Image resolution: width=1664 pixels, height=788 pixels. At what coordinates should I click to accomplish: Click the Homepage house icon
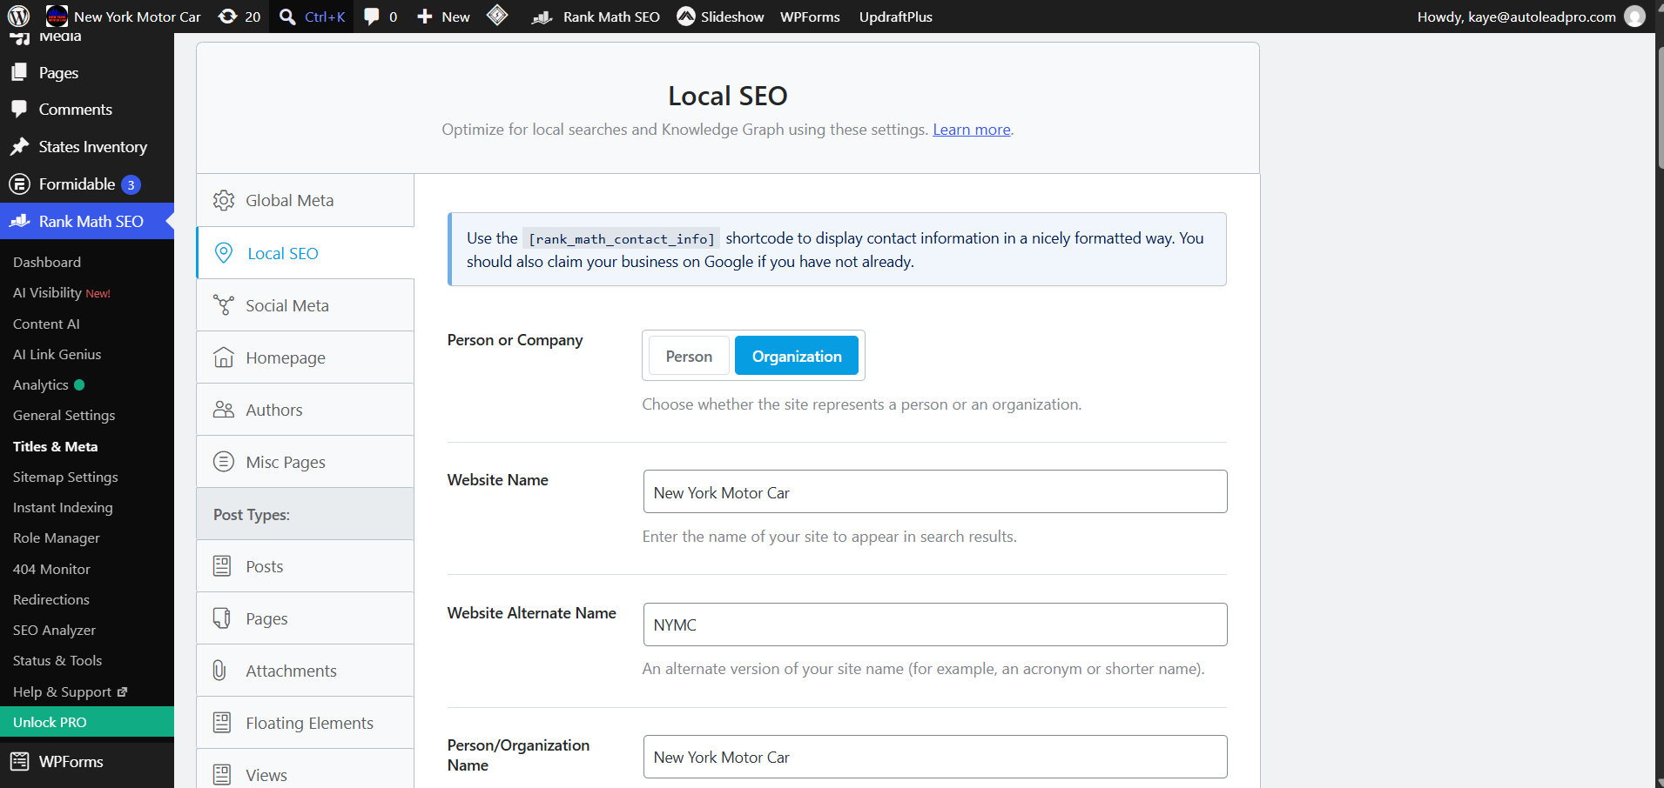[224, 357]
